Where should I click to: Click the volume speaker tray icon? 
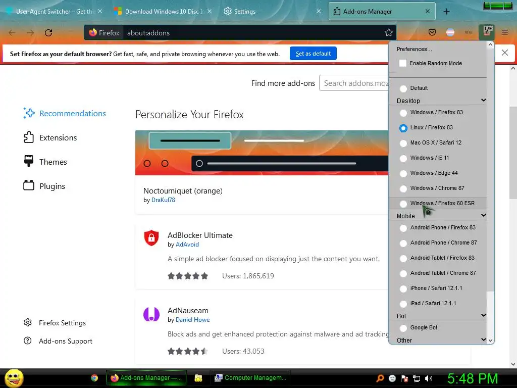coord(428,378)
